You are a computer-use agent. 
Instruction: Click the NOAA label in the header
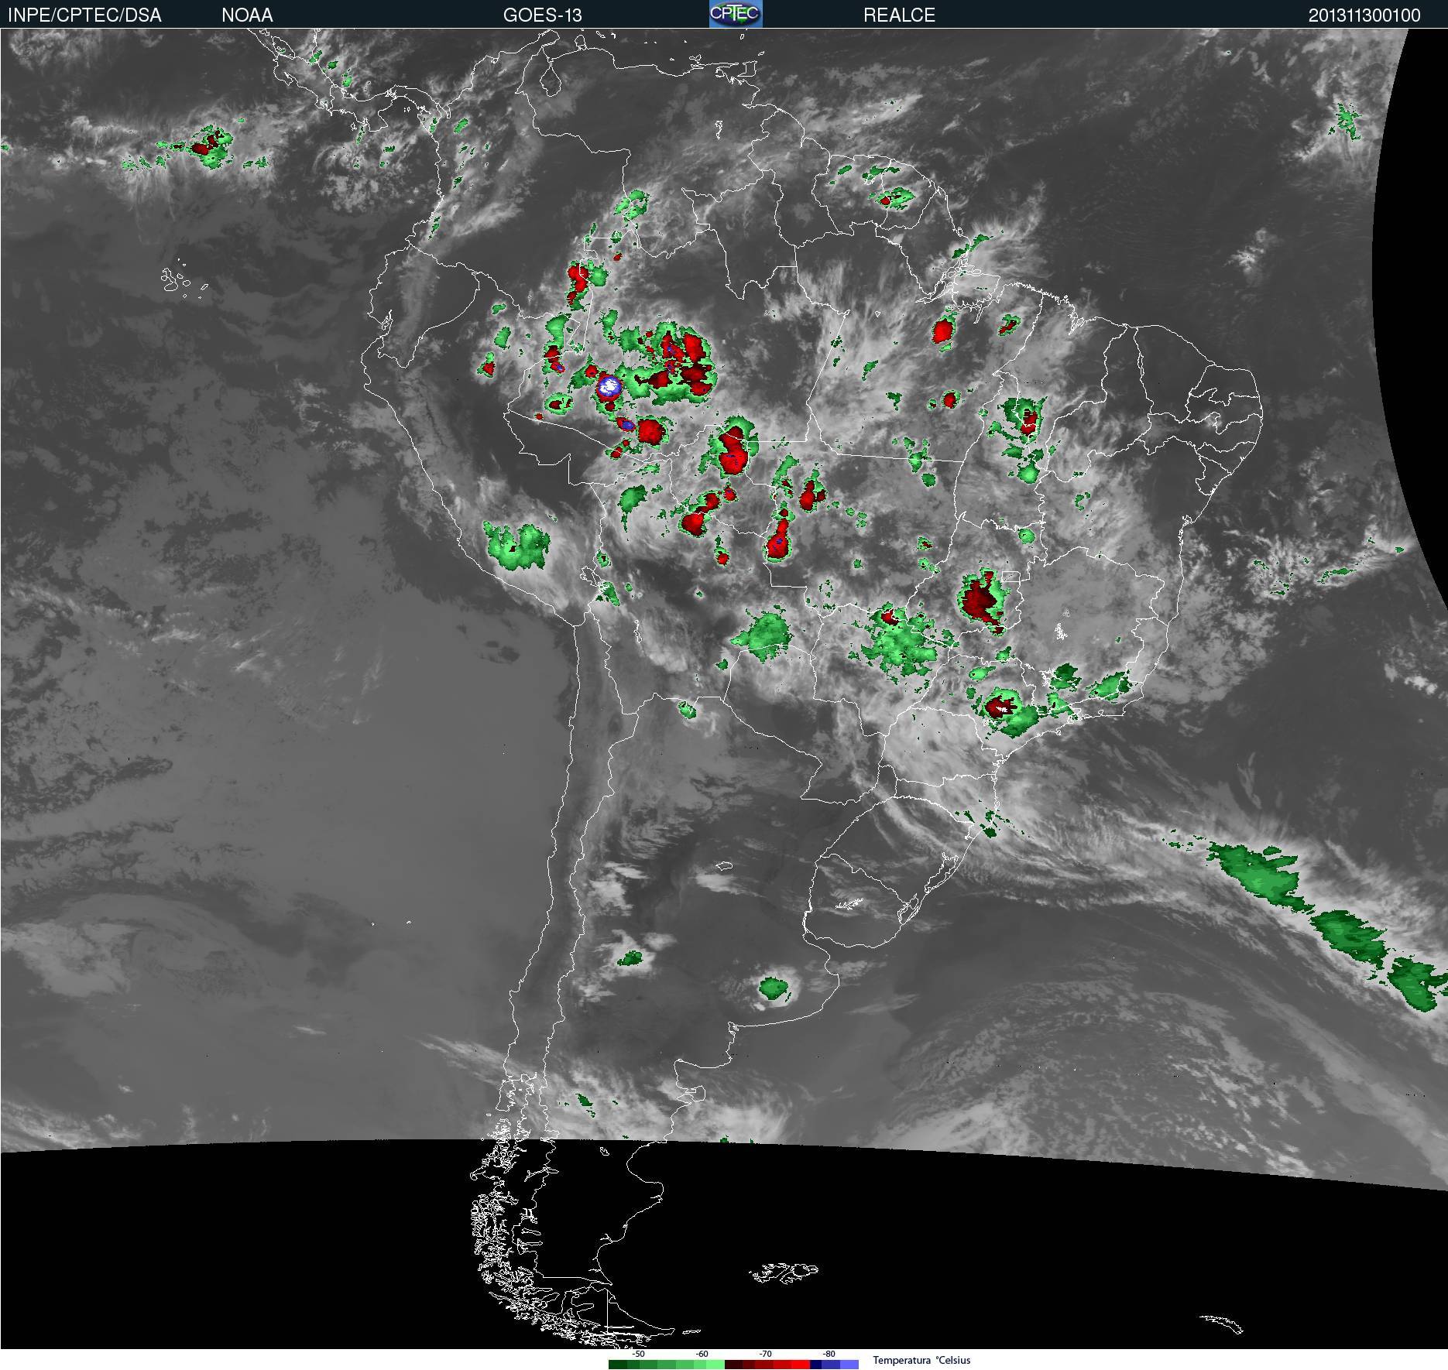pos(247,15)
